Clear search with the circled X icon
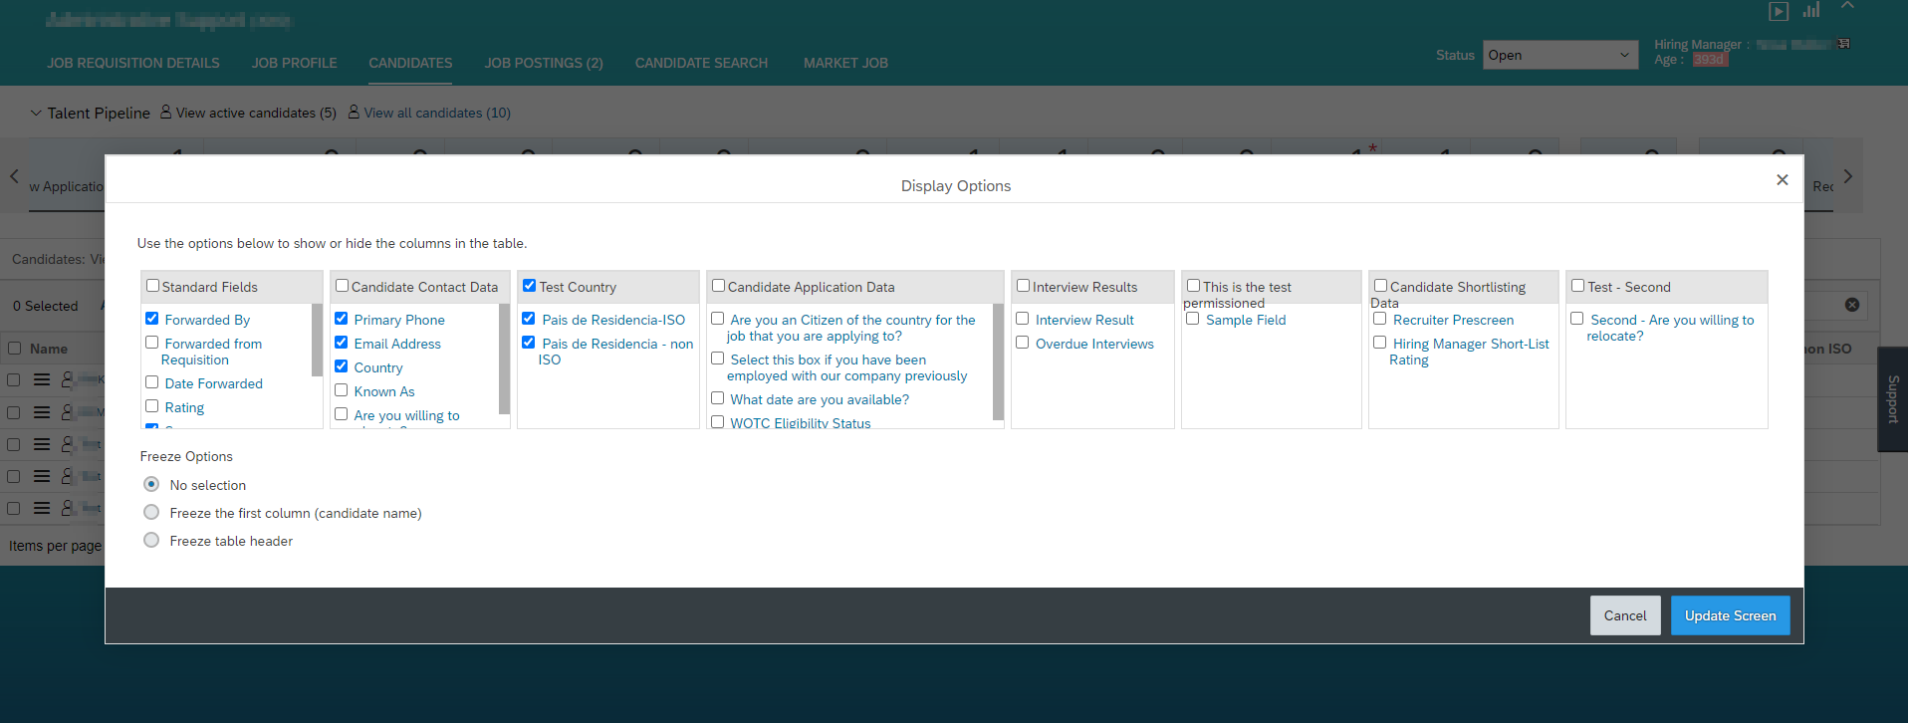 click(x=1852, y=305)
